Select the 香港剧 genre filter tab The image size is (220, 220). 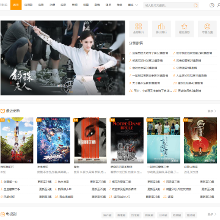[x=121, y=215]
